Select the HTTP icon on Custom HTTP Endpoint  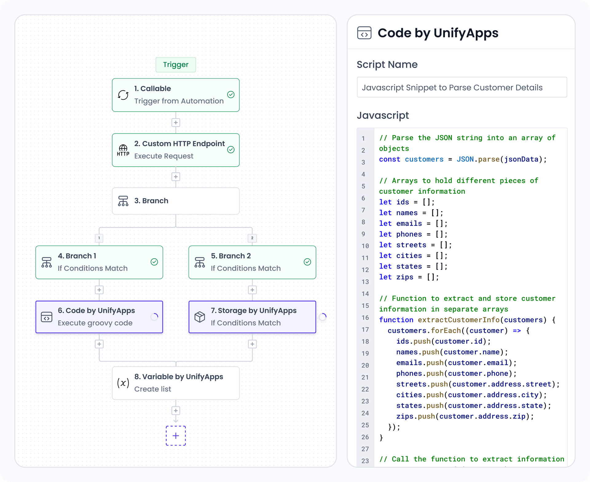123,150
